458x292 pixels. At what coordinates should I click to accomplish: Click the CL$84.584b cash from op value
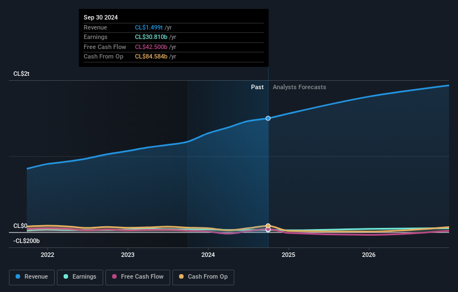click(151, 57)
